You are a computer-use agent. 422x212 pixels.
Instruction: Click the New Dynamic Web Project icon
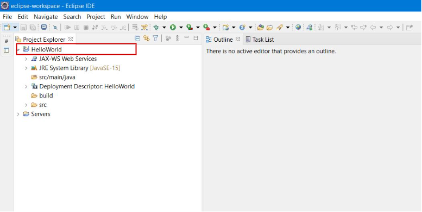[225, 27]
